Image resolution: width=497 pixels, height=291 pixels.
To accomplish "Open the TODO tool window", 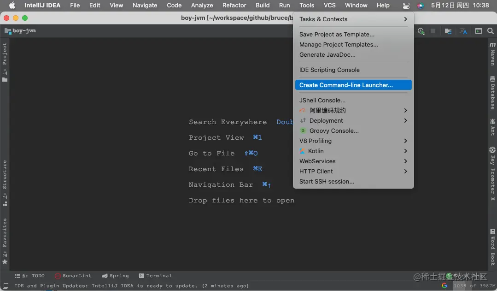I will pos(30,276).
